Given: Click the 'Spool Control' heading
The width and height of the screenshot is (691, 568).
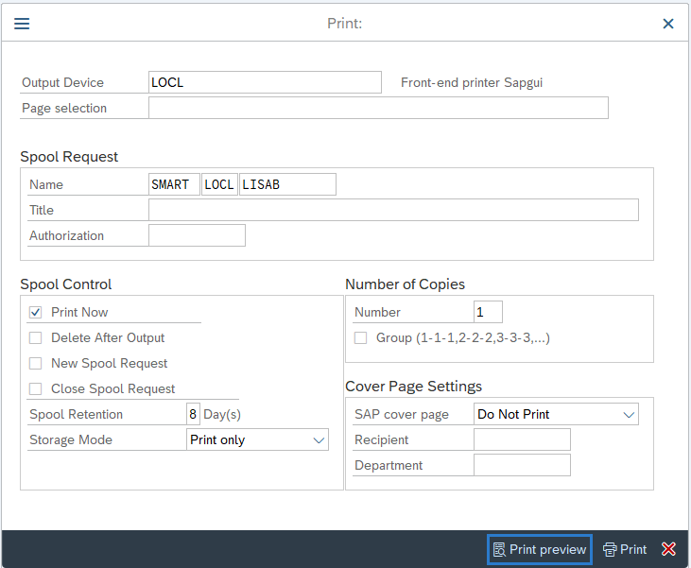Looking at the screenshot, I should tap(65, 284).
